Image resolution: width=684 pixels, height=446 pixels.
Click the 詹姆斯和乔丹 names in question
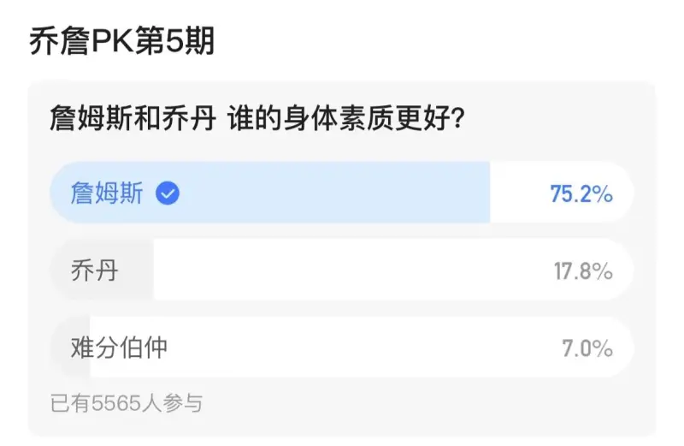133,118
